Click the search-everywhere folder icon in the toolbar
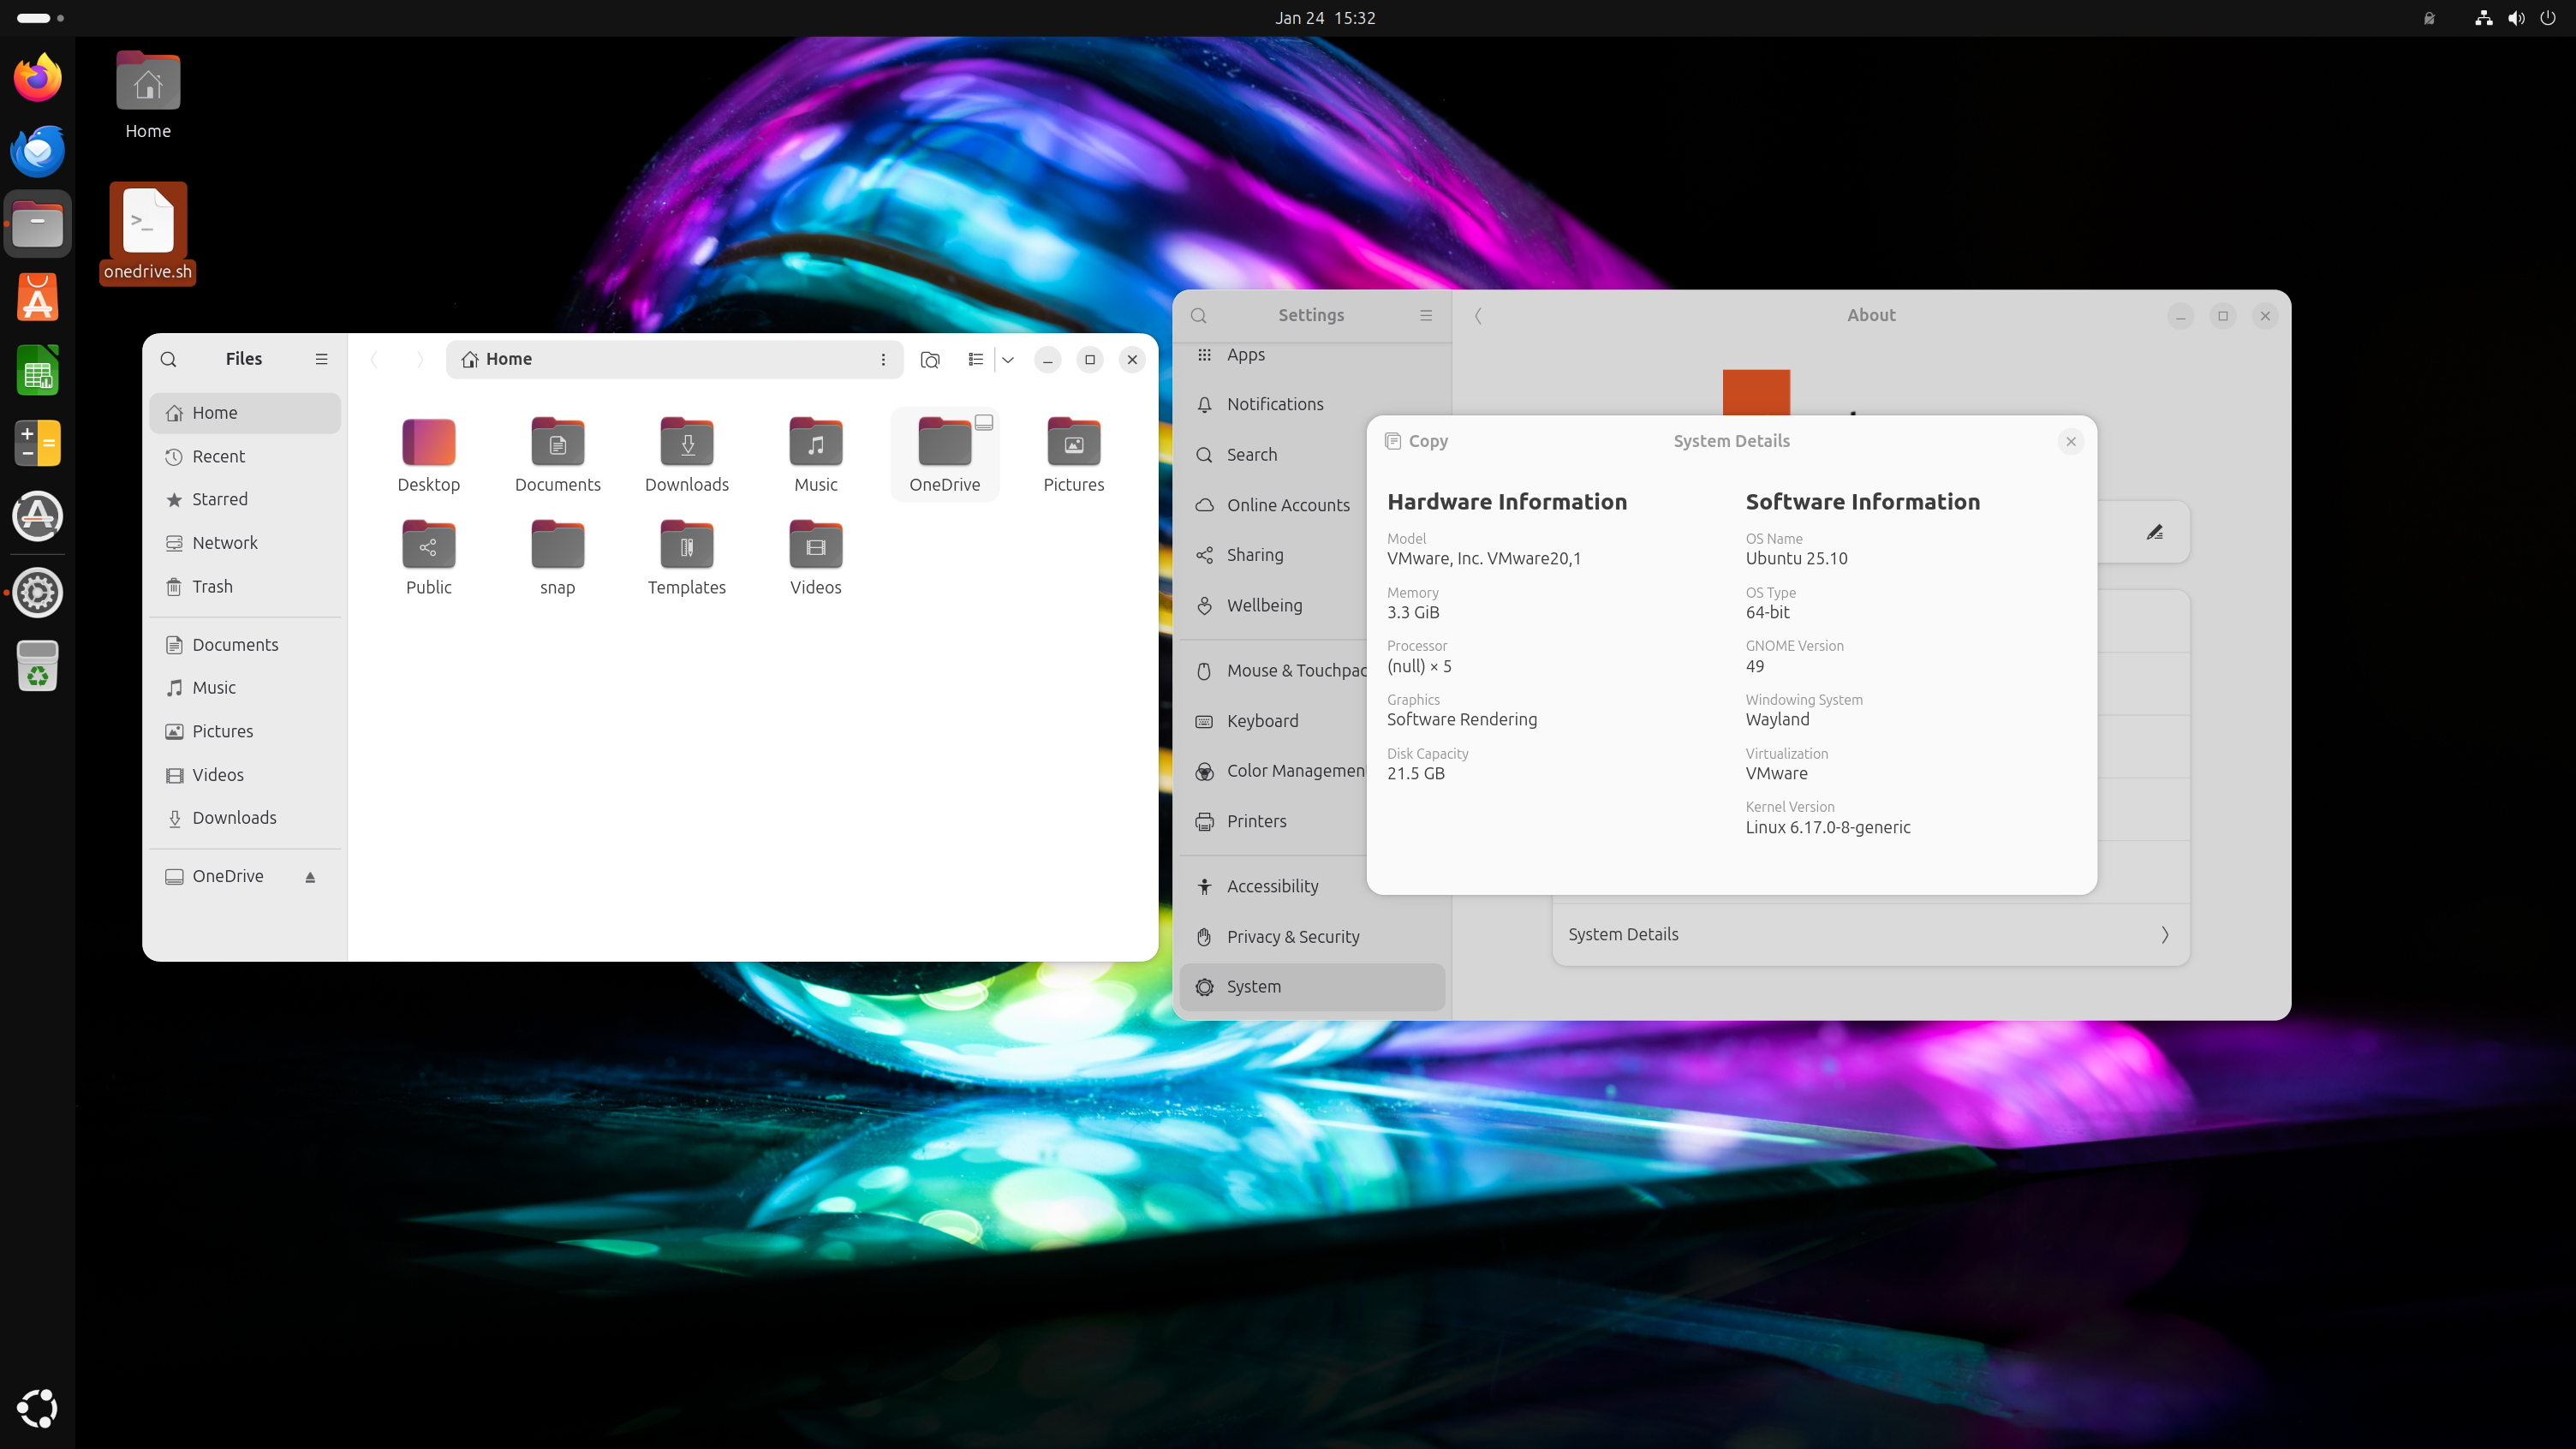Viewport: 2576px width, 1449px height. pos(930,359)
